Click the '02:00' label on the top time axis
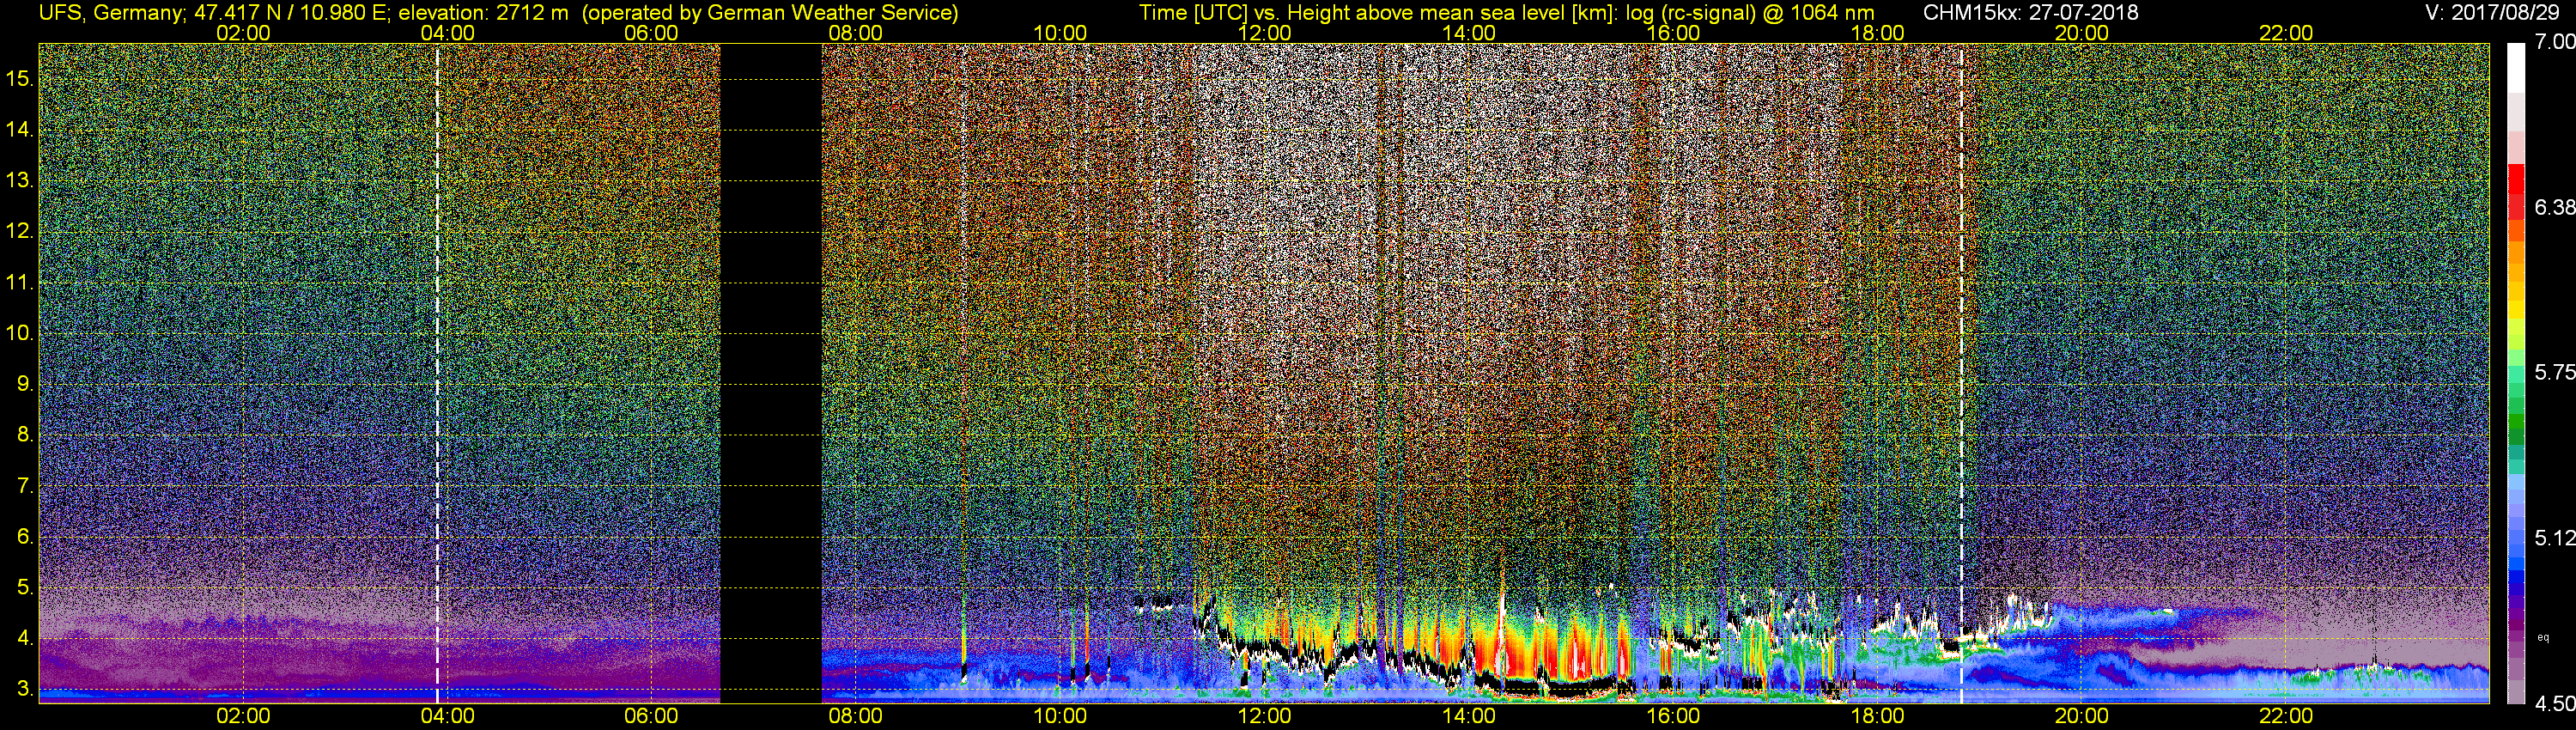Viewport: 2576px width, 730px height. click(243, 33)
